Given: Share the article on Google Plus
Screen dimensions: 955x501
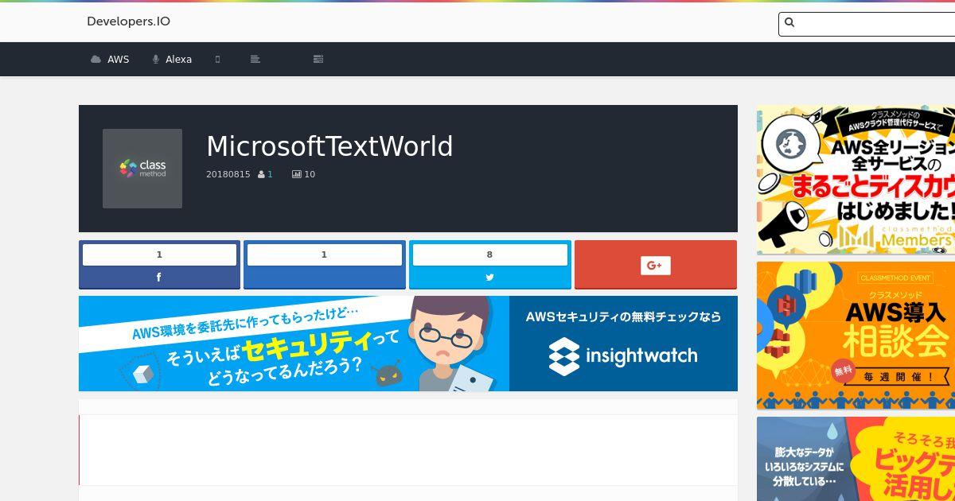Looking at the screenshot, I should tap(656, 265).
